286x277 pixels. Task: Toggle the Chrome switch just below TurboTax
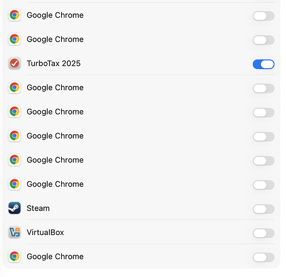263,89
